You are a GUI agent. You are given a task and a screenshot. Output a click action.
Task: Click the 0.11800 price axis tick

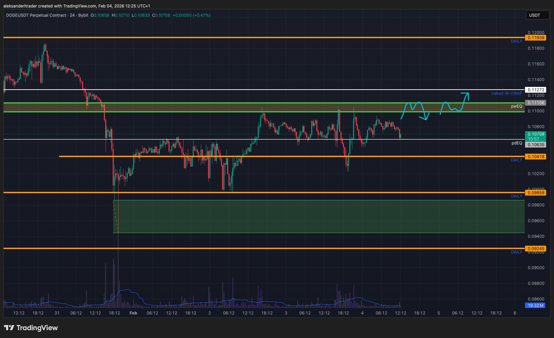pyautogui.click(x=536, y=48)
